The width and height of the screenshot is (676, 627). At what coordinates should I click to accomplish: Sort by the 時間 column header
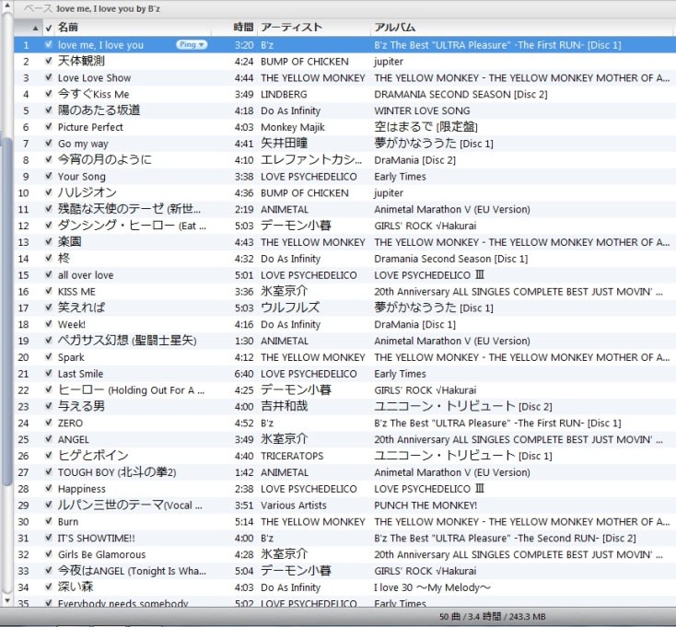coord(243,27)
